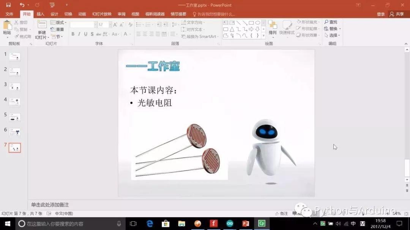Toggle Align Left paragraph
The image size is (410, 230).
tap(139, 34)
